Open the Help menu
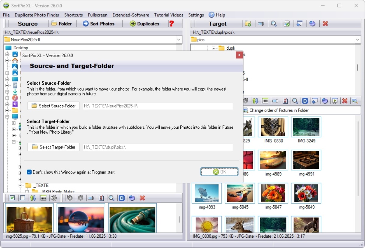Screen dimensions: 365x248 point(217,15)
